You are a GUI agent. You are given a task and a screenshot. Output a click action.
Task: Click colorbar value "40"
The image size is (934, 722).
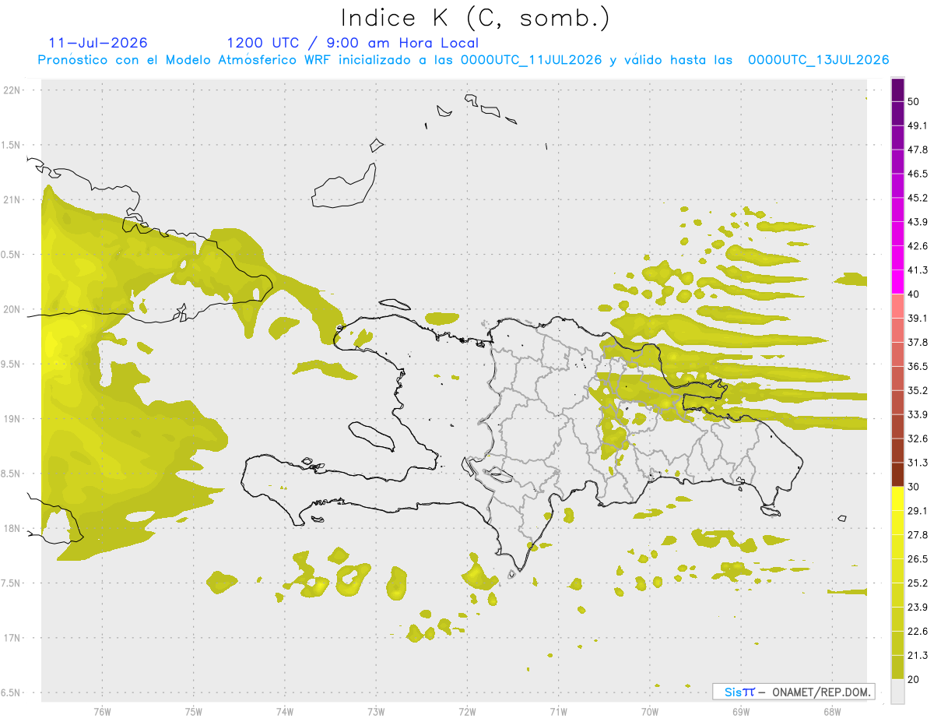pos(915,294)
